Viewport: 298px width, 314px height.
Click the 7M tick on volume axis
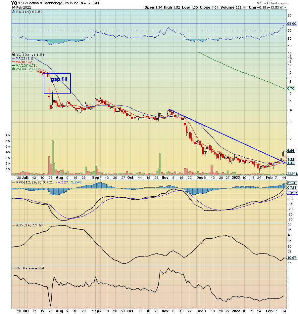(8, 136)
